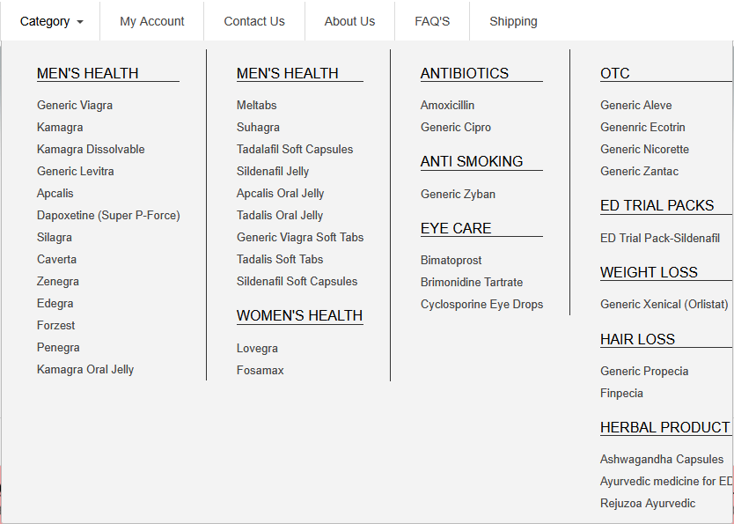Image resolution: width=734 pixels, height=524 pixels.
Task: Open the Fosamax link
Action: tap(261, 371)
